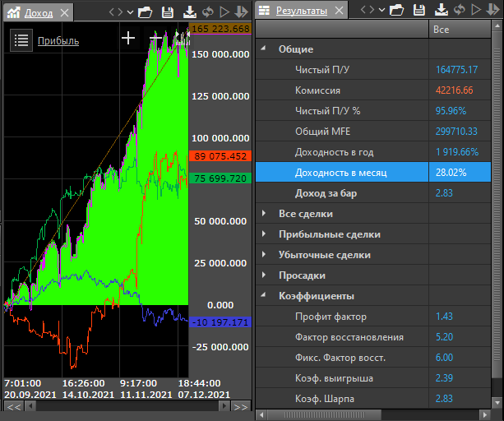The width and height of the screenshot is (504, 421).
Task: Go forward arrow in Доход panel toolbar
Action: pos(120,12)
